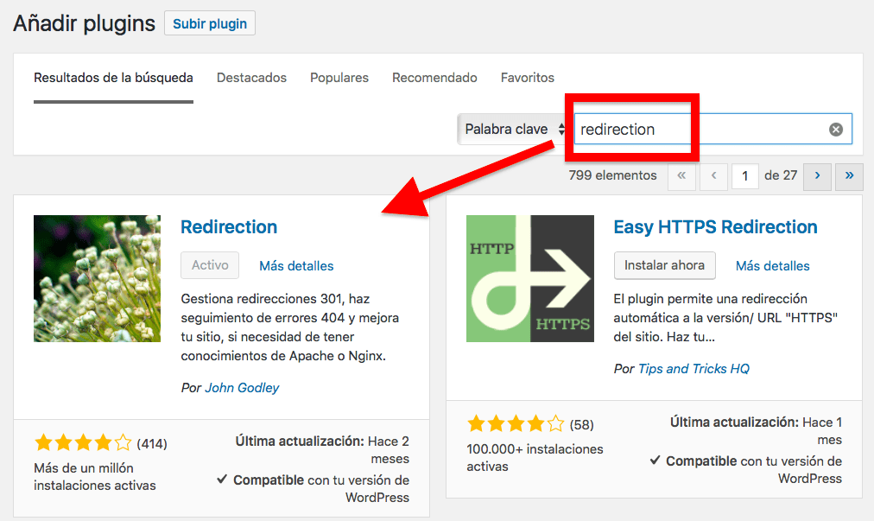The image size is (874, 521).
Task: Go to the next results page arrow
Action: click(x=817, y=176)
